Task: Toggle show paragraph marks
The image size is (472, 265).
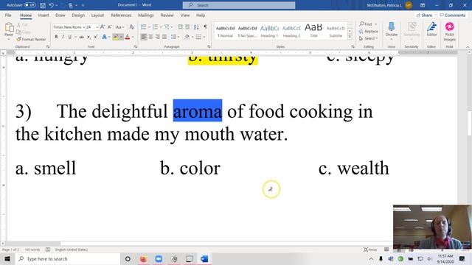Action: (x=205, y=27)
